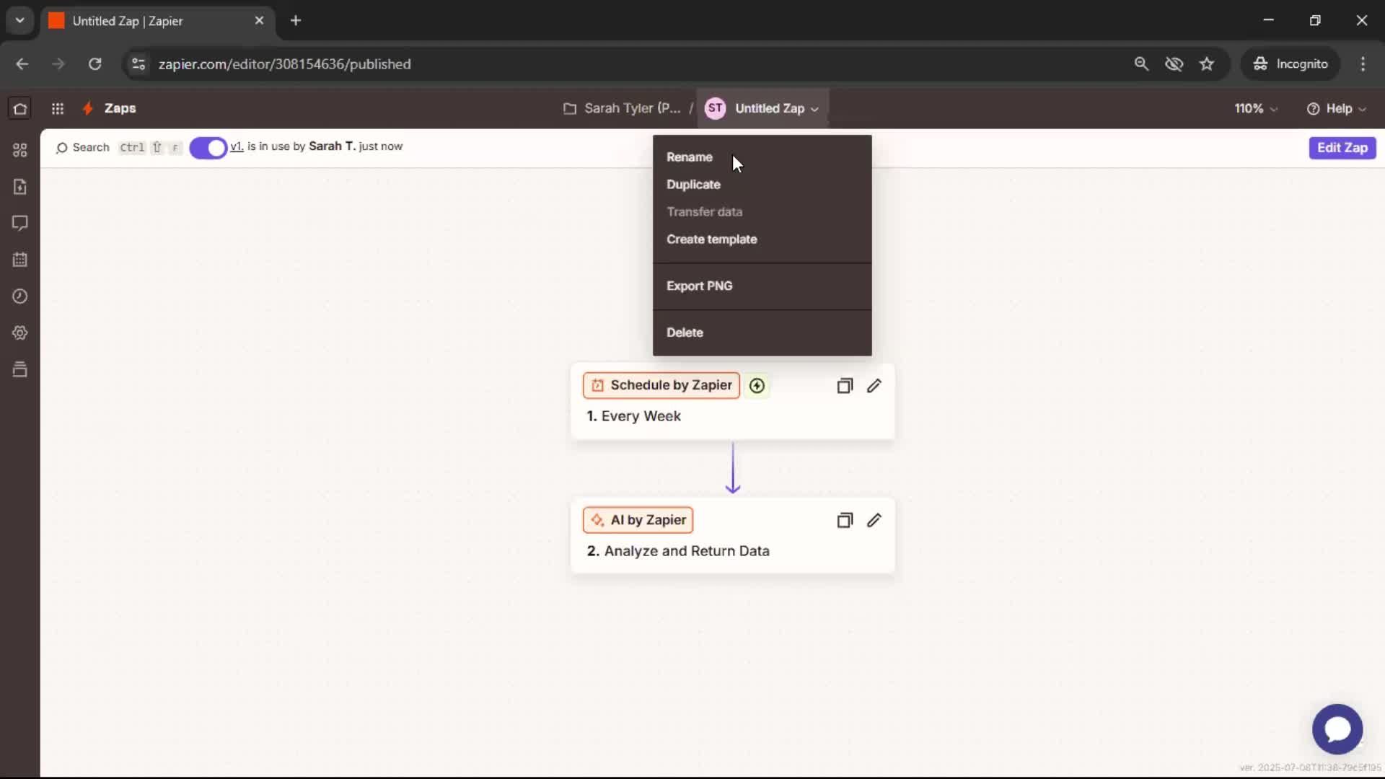Click the ST avatar next to zap name
The width and height of the screenshot is (1385, 779).
[x=715, y=108]
